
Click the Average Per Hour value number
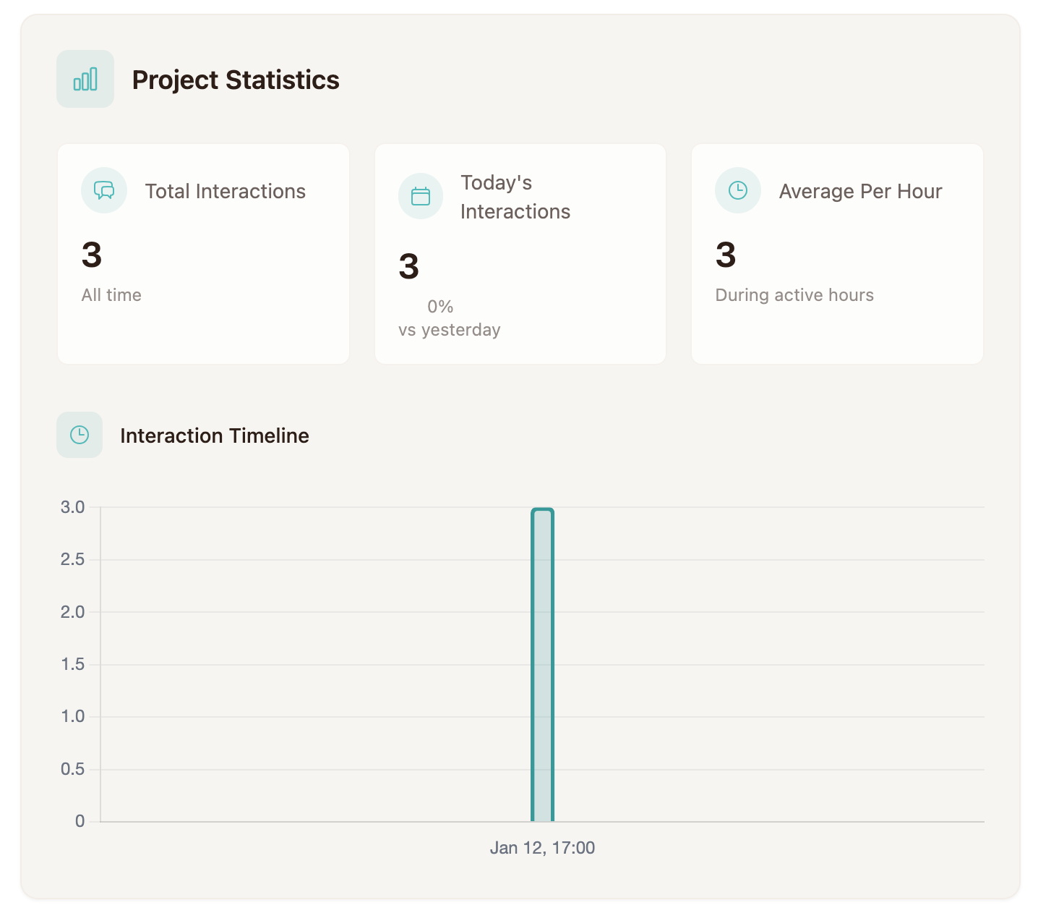pyautogui.click(x=726, y=255)
